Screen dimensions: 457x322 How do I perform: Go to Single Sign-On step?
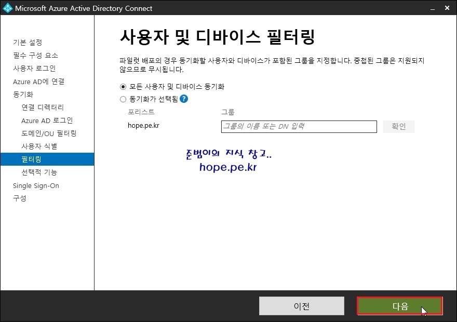point(36,185)
